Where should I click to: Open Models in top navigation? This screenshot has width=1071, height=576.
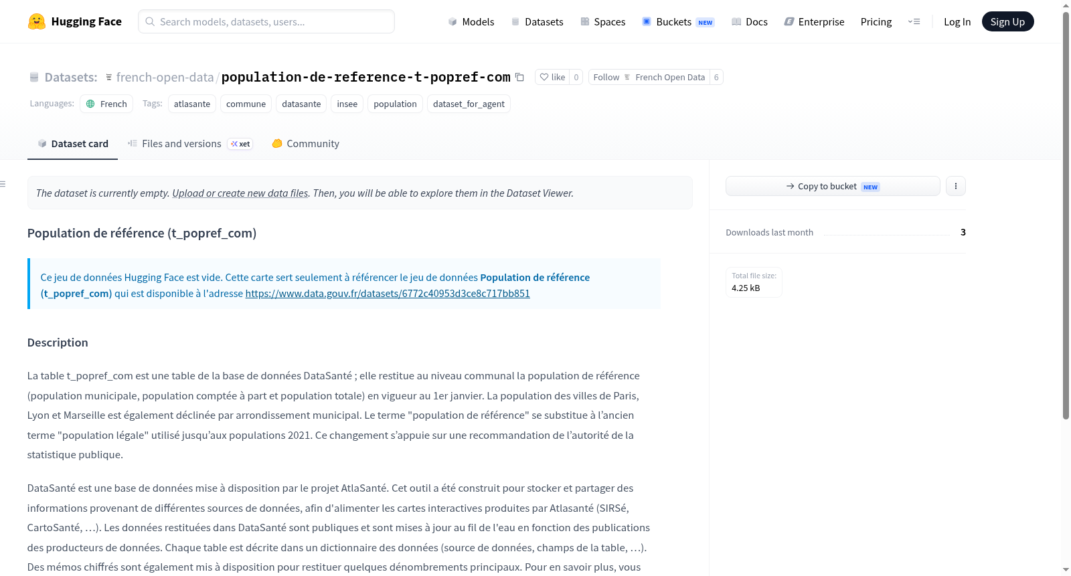coord(471,21)
